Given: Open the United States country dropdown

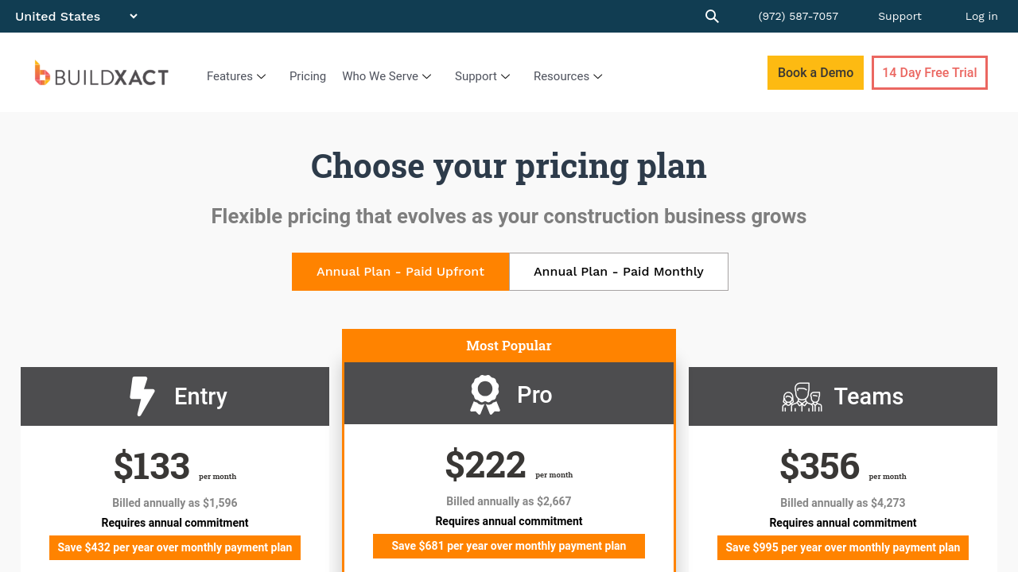Looking at the screenshot, I should coord(76,17).
